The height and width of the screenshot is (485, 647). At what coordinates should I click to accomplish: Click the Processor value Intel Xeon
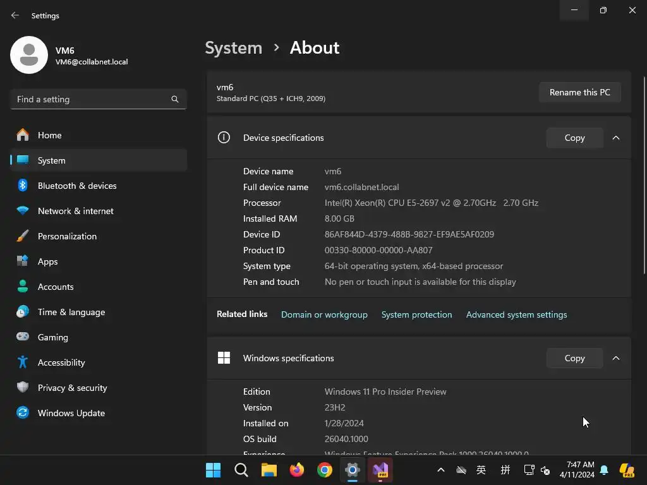[431, 203]
